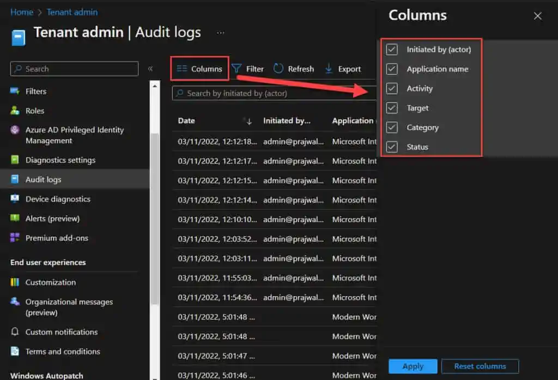Click the Refresh toolbar button

tap(294, 69)
